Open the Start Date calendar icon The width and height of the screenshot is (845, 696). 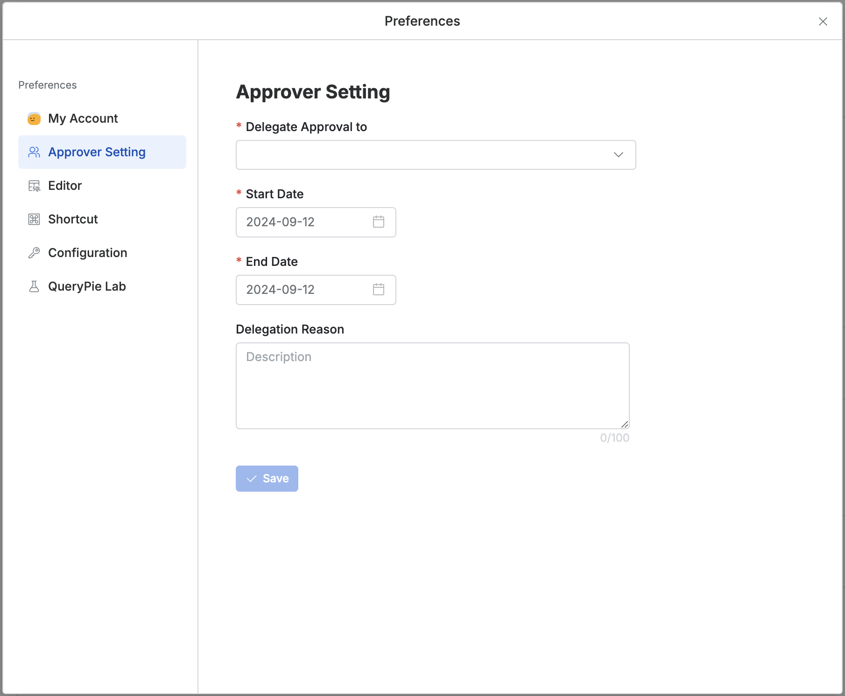click(379, 222)
